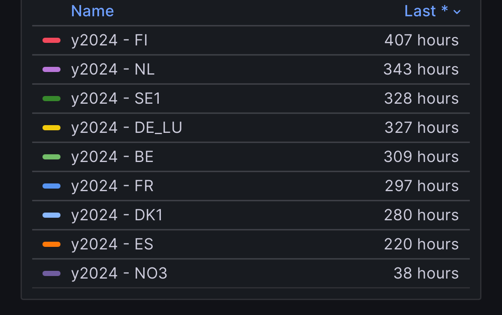Toggle visibility of y2024 - FI series
Viewport: 502px width, 315px height.
click(109, 40)
